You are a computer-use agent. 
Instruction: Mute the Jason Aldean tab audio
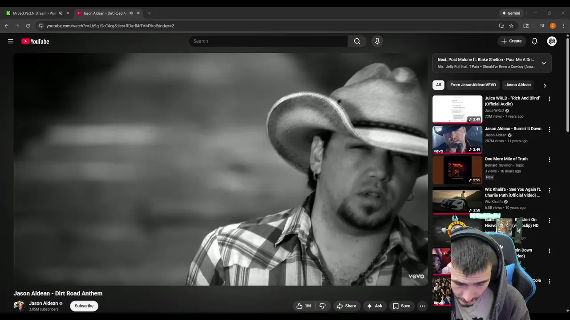(131, 13)
